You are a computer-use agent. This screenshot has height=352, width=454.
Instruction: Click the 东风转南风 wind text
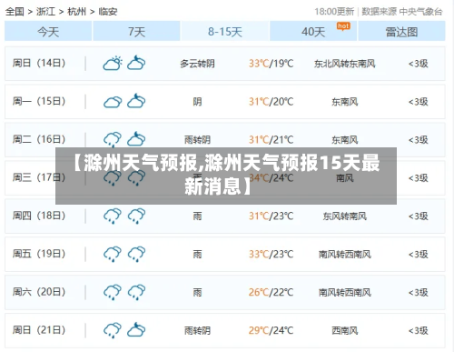pos(345,216)
